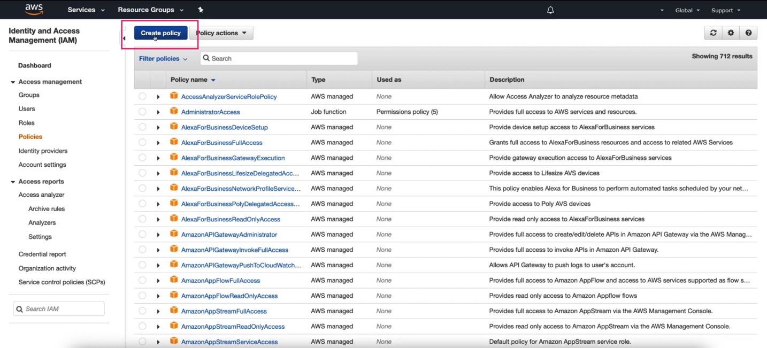
Task: Click the policy Search input field
Action: [x=279, y=58]
